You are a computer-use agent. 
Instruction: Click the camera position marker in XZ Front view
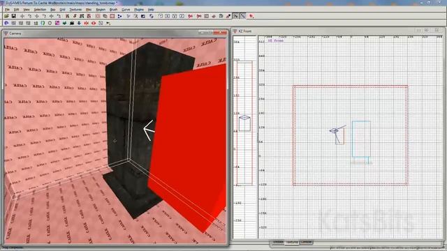click(334, 130)
